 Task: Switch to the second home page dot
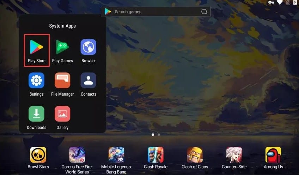[x=159, y=135]
